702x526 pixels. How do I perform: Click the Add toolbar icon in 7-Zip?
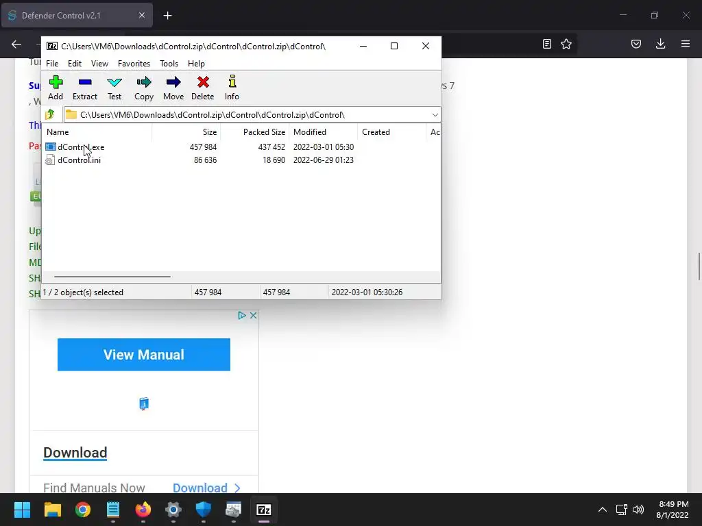tap(56, 88)
